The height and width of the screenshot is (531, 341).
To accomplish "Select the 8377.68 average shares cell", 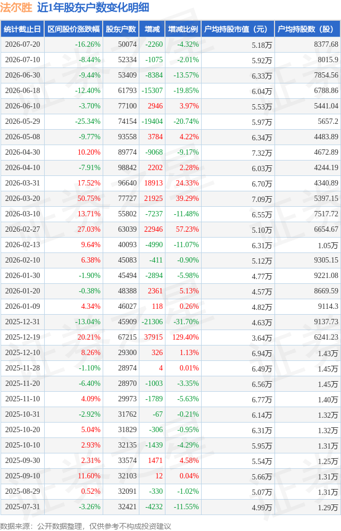I will tap(326, 44).
